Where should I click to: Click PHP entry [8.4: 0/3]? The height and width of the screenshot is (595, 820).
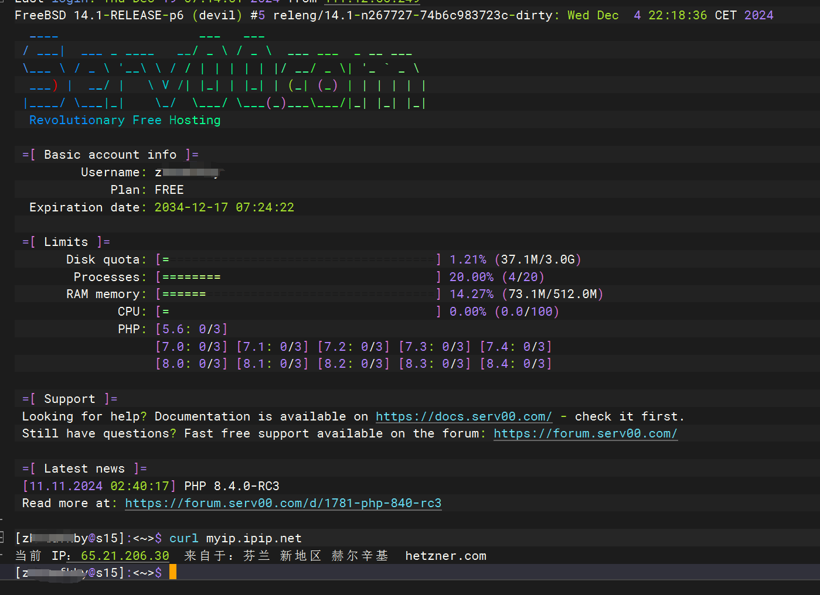coord(516,364)
